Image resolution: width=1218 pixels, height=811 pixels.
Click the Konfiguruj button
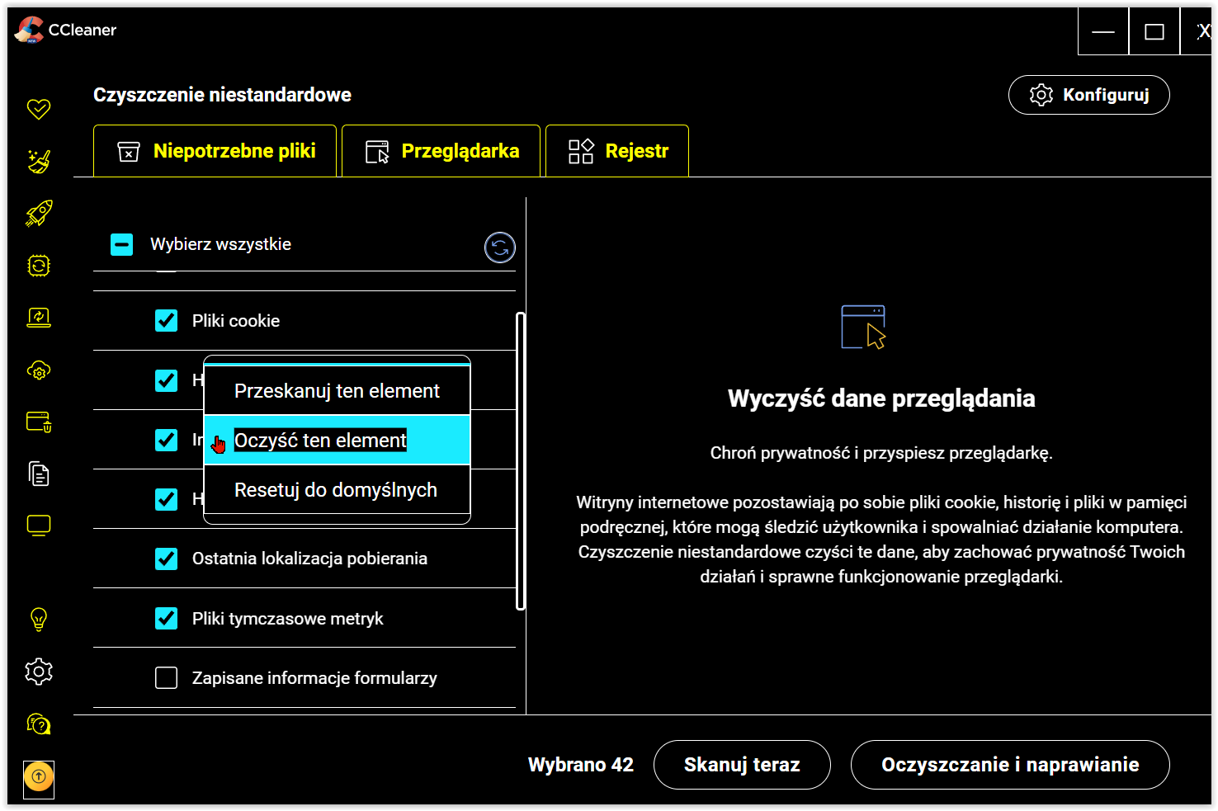click(1089, 95)
